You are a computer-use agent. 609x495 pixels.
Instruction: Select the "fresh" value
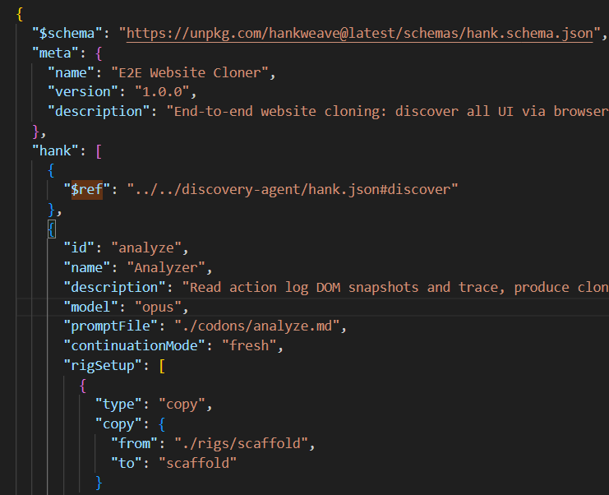[x=249, y=346]
